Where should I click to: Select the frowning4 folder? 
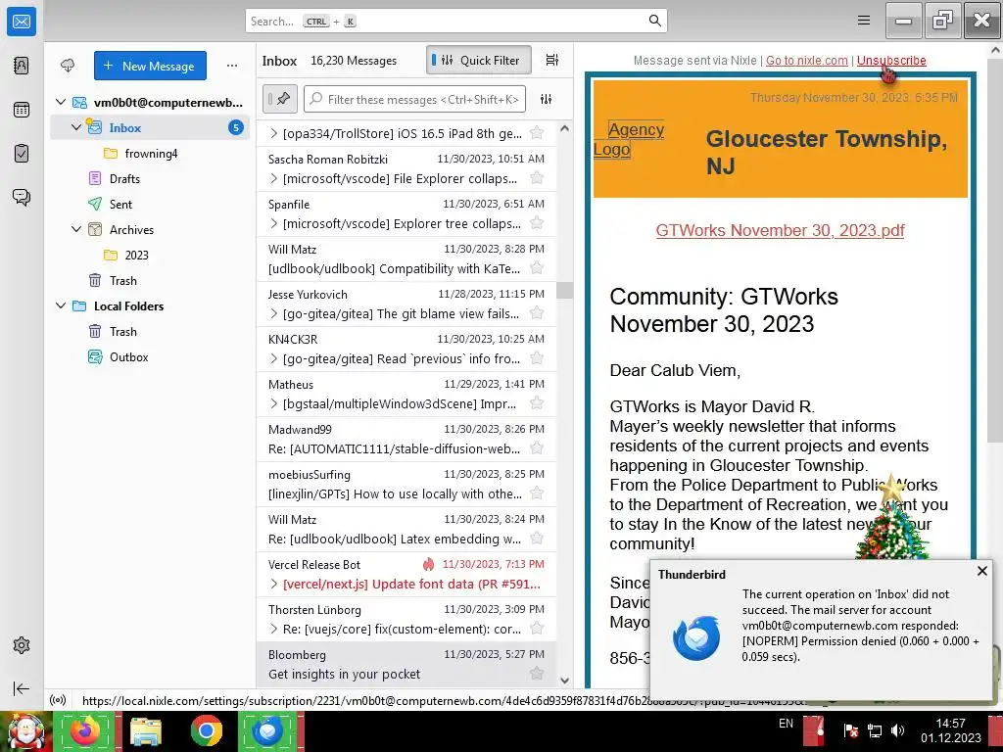(150, 153)
